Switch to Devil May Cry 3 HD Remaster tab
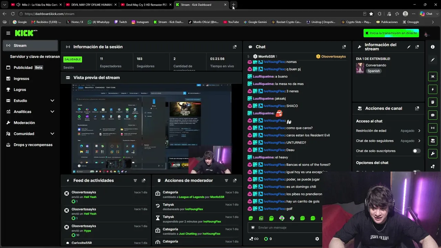Screen dimensions: 441x248 click(147, 5)
